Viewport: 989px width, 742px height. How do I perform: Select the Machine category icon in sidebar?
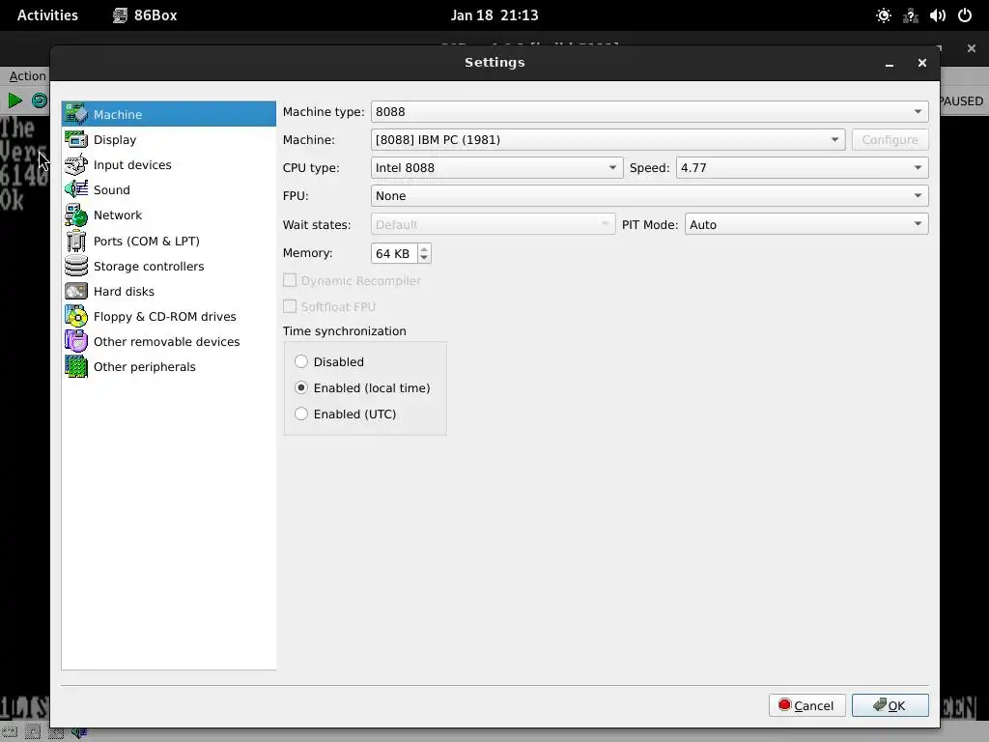[x=76, y=114]
